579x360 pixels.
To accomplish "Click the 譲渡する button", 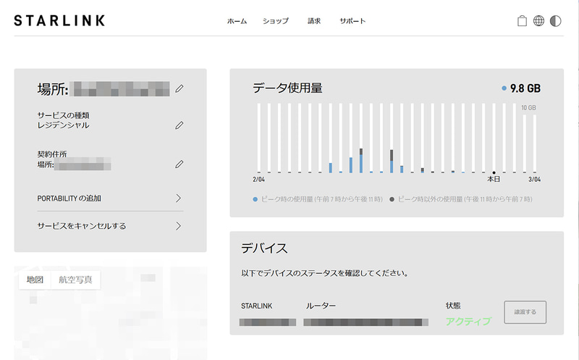I will 525,312.
